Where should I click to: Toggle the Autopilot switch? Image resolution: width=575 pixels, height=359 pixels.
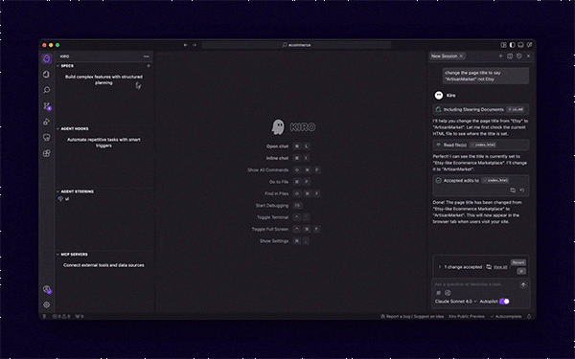coord(504,302)
